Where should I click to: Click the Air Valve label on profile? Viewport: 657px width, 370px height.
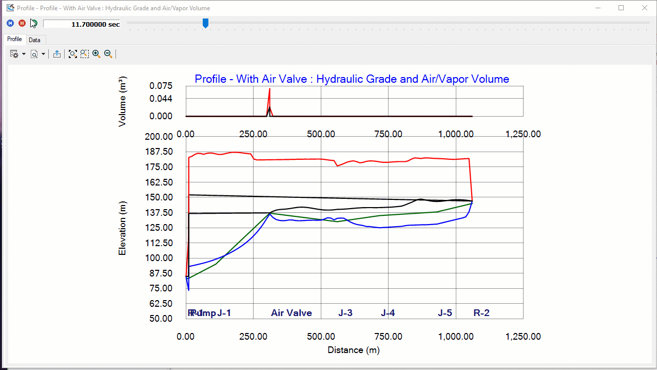click(x=291, y=313)
